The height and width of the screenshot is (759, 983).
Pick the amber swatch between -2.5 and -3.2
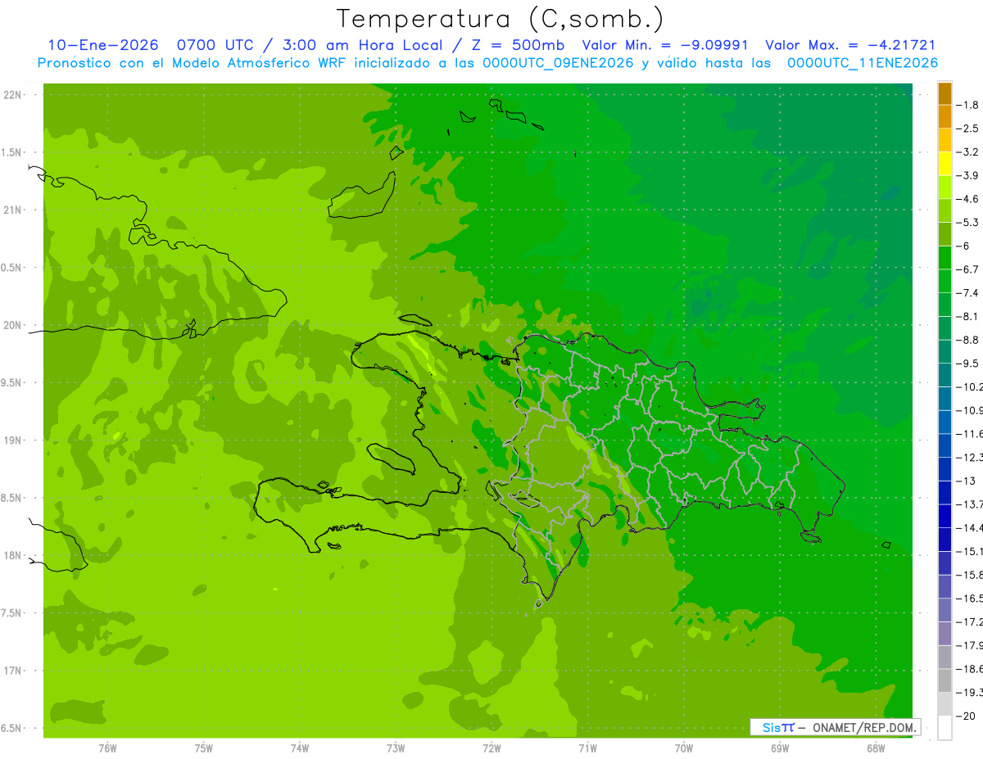(x=944, y=140)
